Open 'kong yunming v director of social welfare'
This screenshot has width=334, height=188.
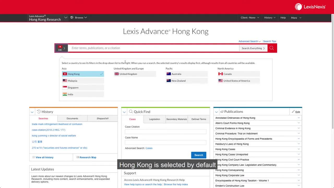(x=54, y=136)
